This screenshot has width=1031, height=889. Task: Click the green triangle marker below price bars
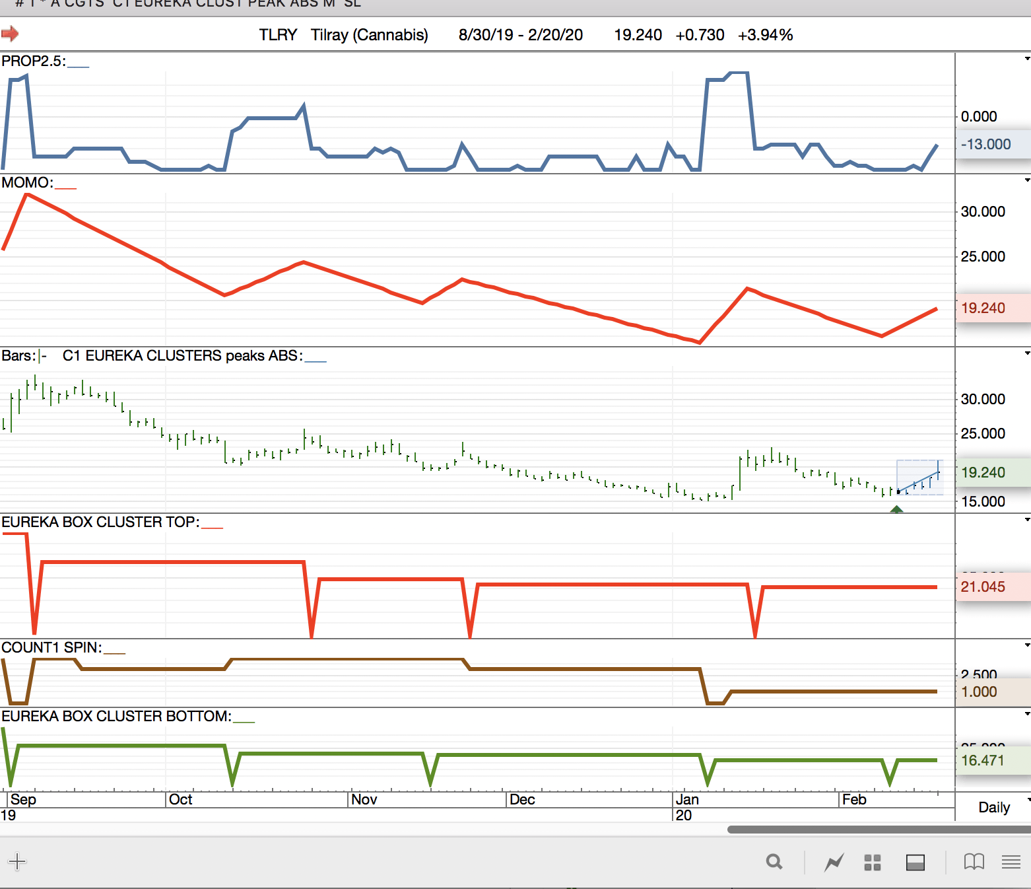[x=896, y=509]
